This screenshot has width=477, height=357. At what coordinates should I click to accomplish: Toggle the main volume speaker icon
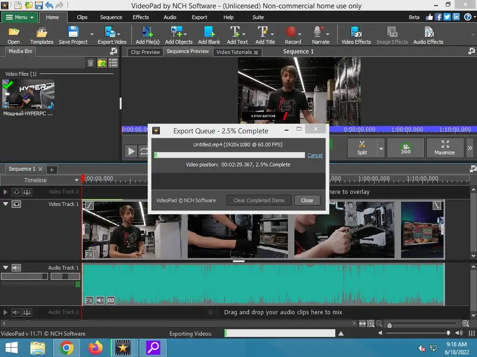point(459,333)
